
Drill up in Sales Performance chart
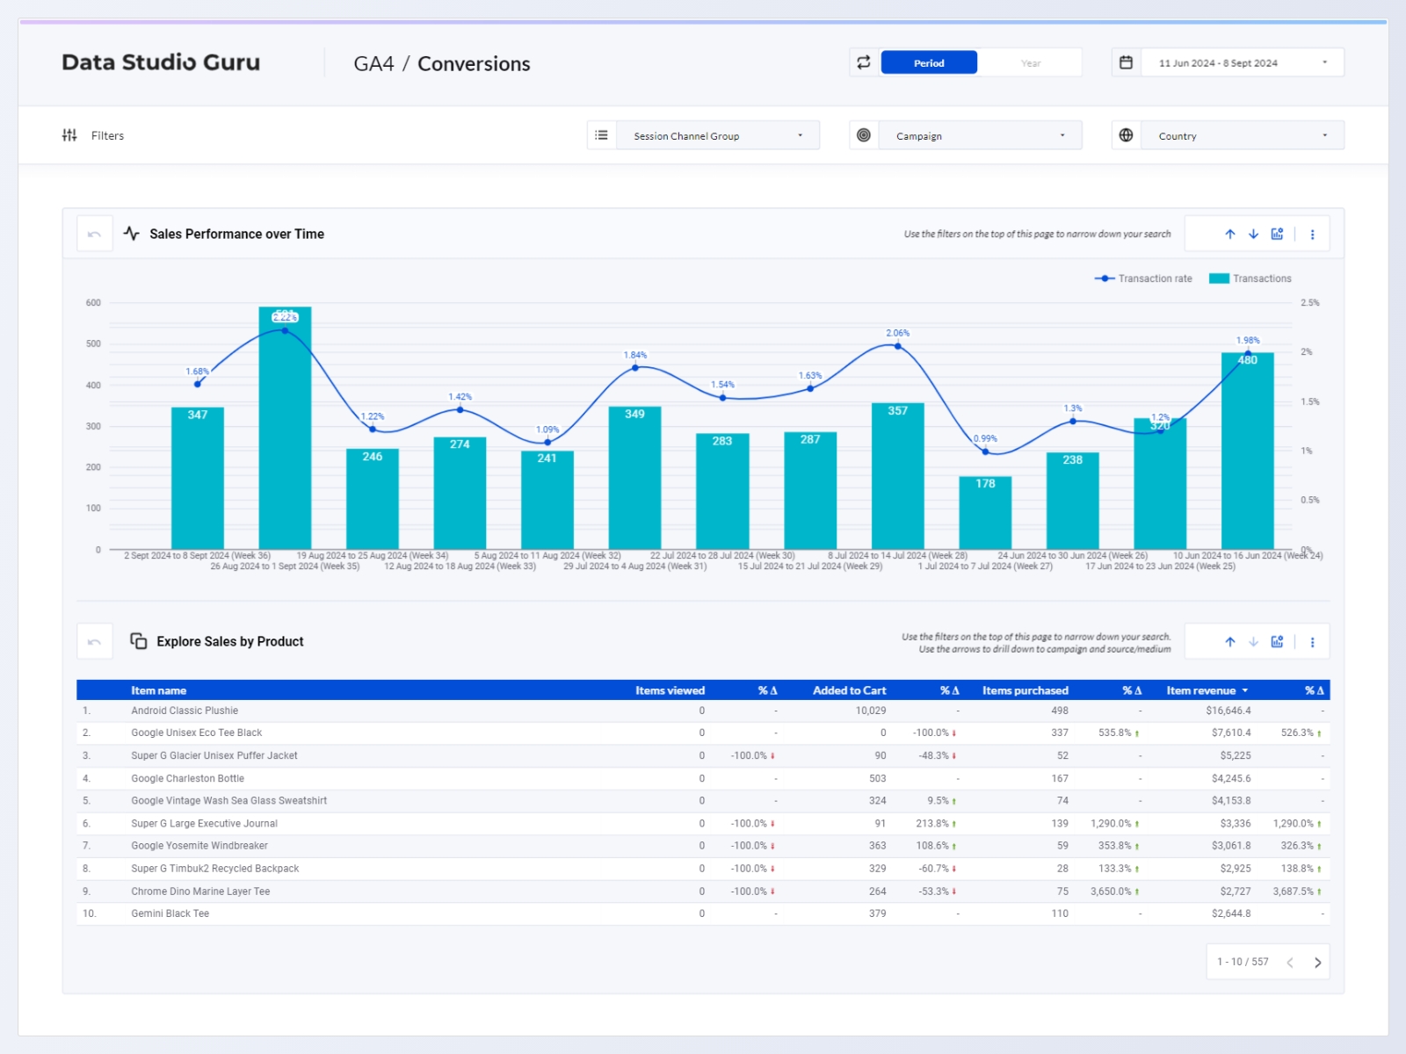pyautogui.click(x=1230, y=235)
